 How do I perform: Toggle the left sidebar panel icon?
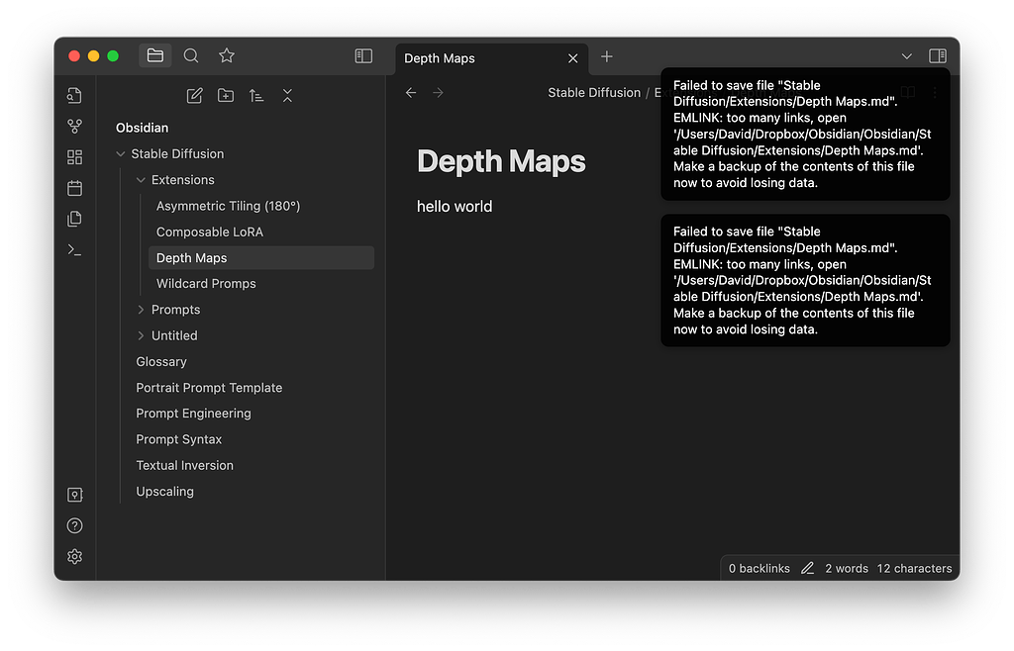pos(363,56)
